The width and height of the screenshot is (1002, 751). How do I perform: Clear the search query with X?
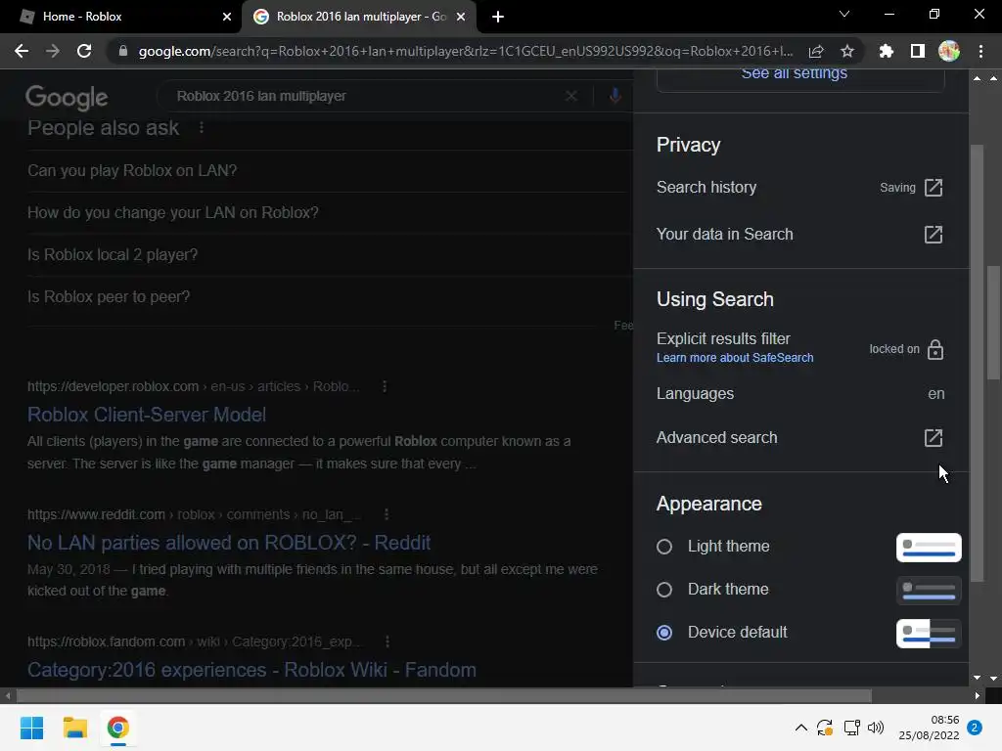coord(571,96)
